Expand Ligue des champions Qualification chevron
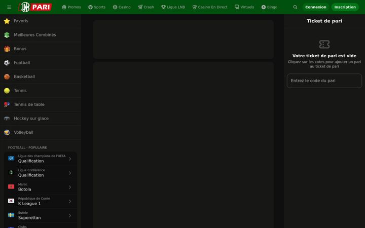Viewport: 365px width, 228px height. coord(70,159)
